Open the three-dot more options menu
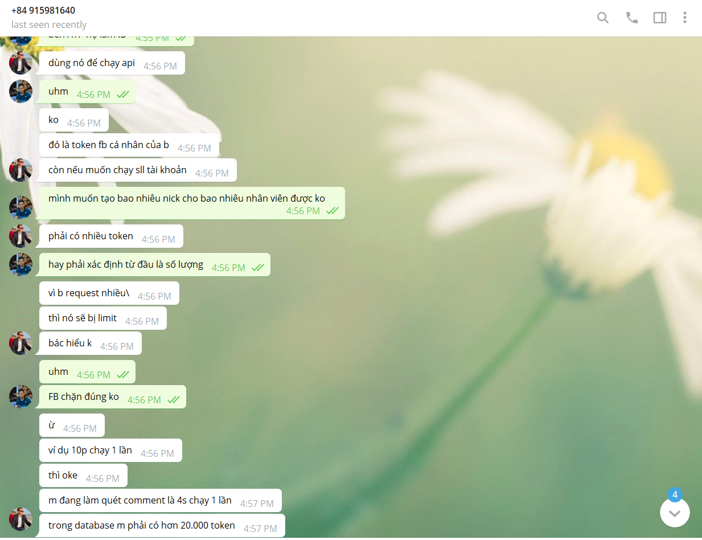 (x=685, y=18)
